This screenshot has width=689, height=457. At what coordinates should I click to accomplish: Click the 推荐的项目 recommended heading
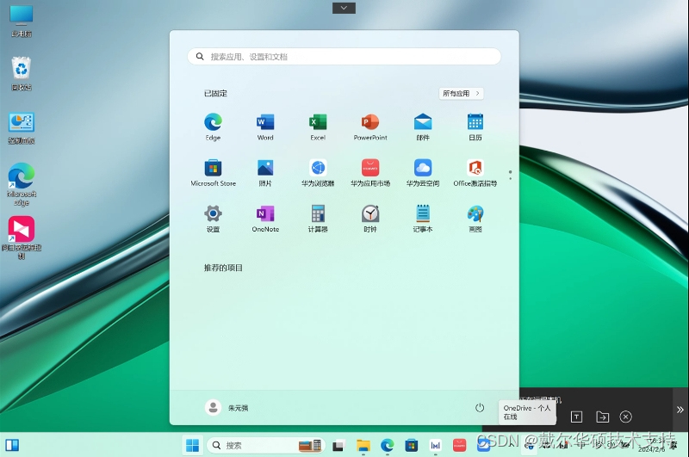(223, 268)
